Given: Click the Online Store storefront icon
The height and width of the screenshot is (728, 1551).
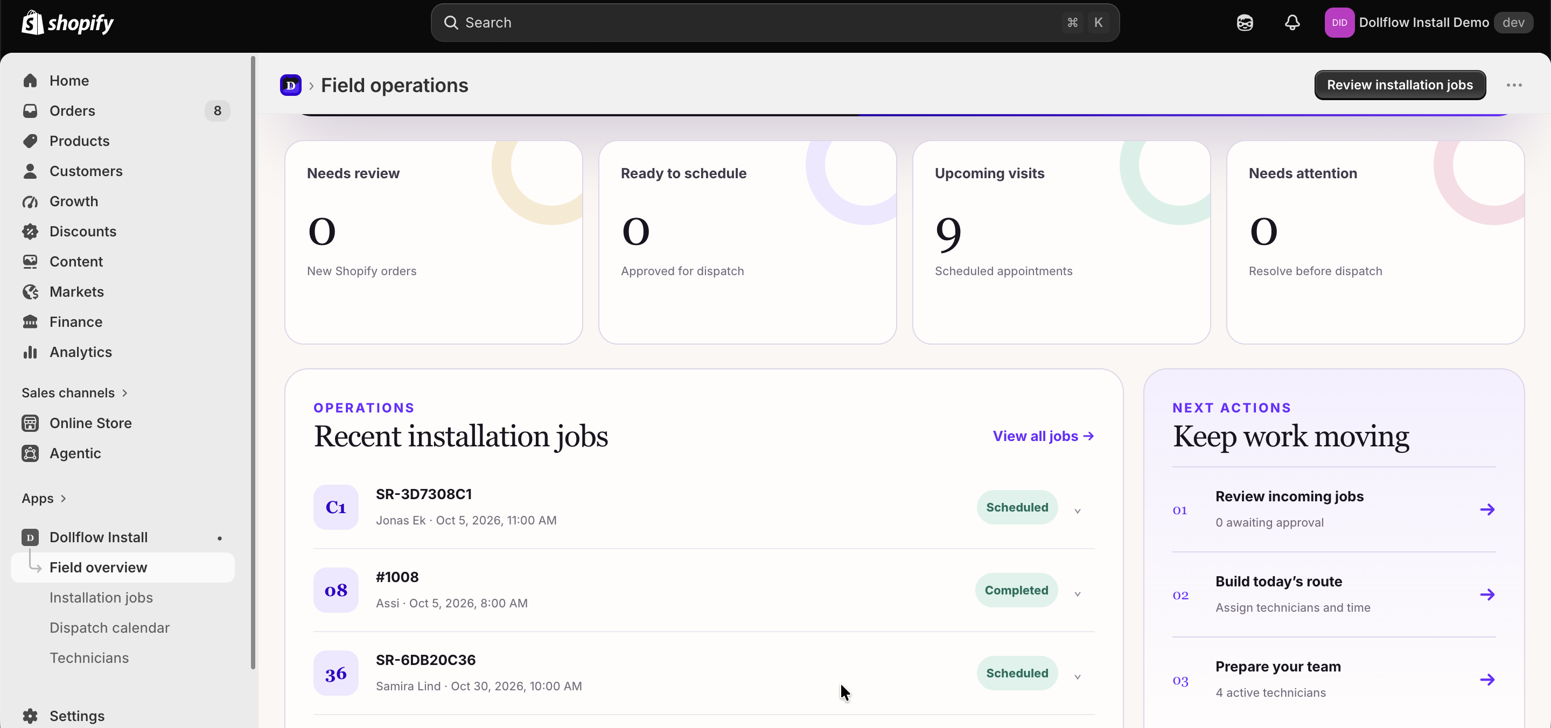Looking at the screenshot, I should click(x=30, y=423).
